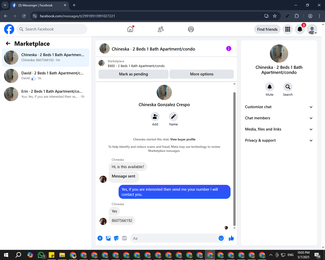Image resolution: width=325 pixels, height=260 pixels.
Task: Open the Facebook menu grid icon
Action: [288, 29]
